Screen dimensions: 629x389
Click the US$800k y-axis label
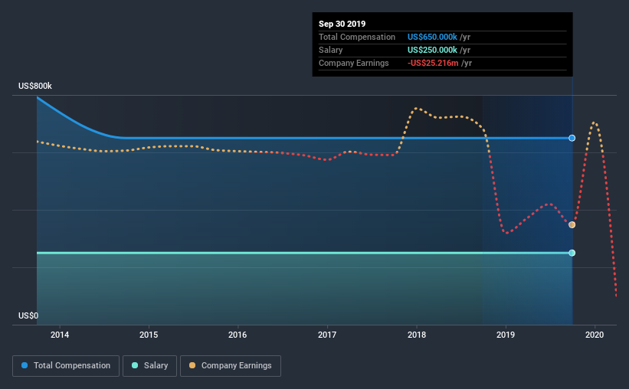[x=35, y=86]
